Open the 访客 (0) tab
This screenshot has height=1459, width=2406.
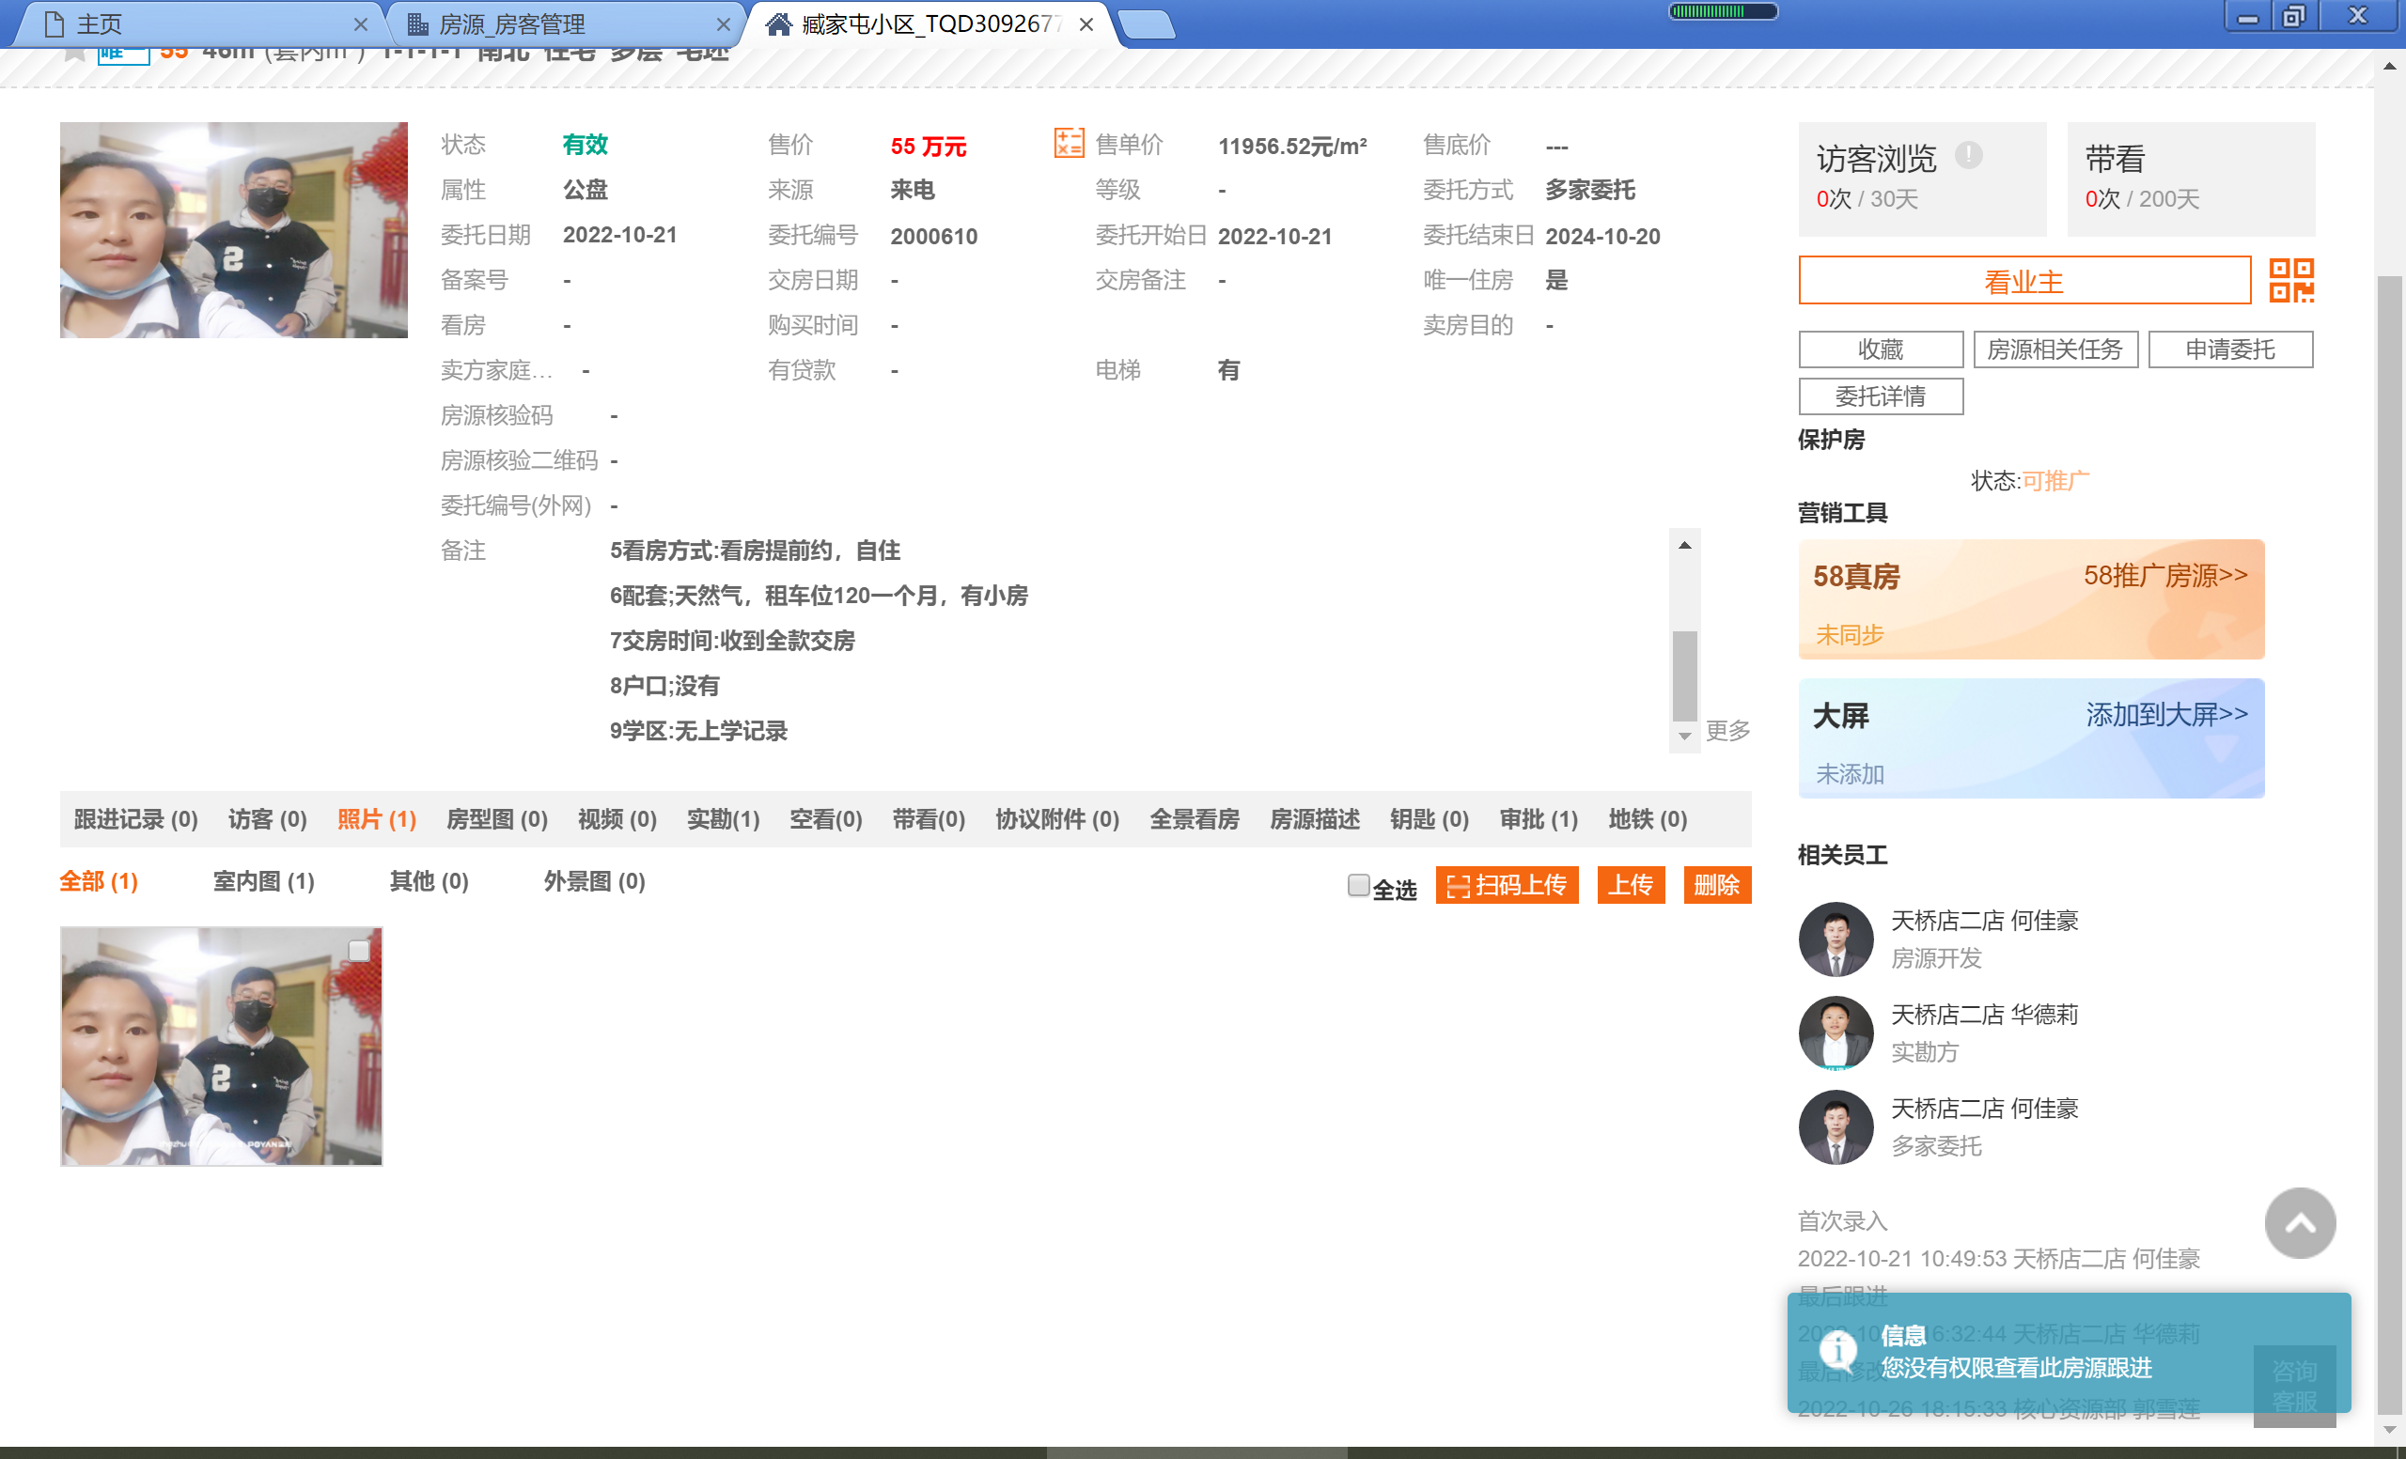tap(268, 819)
